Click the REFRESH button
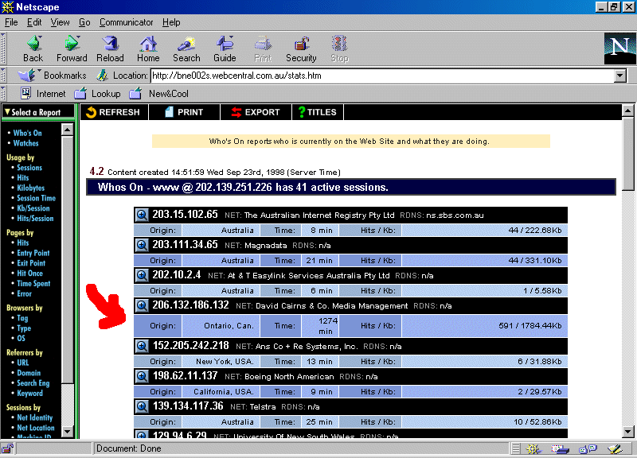637x458 pixels. tap(114, 112)
